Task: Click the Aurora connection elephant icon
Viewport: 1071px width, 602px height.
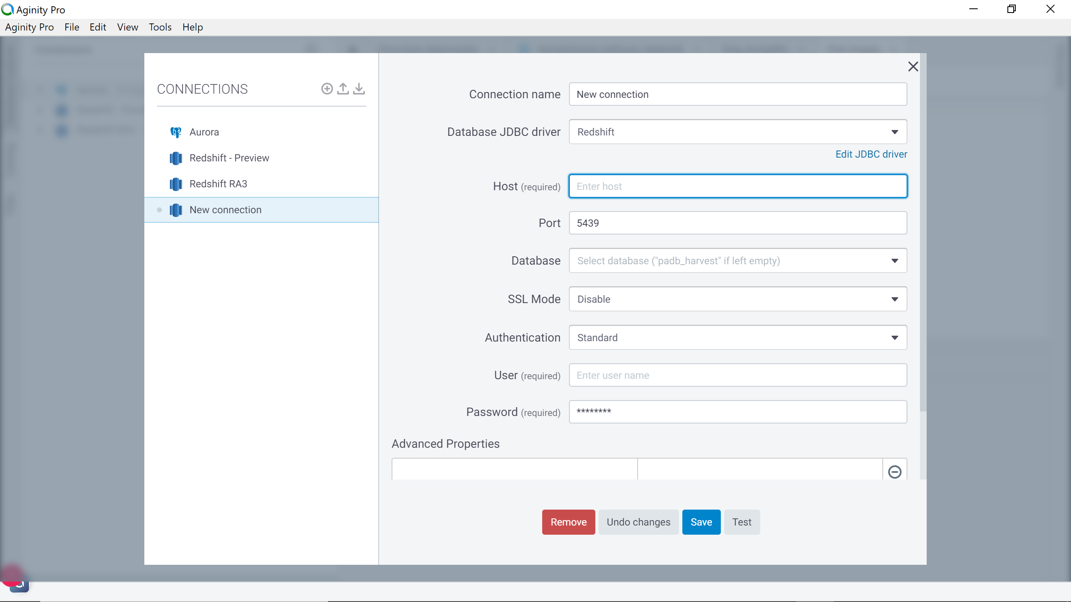Action: click(x=176, y=132)
